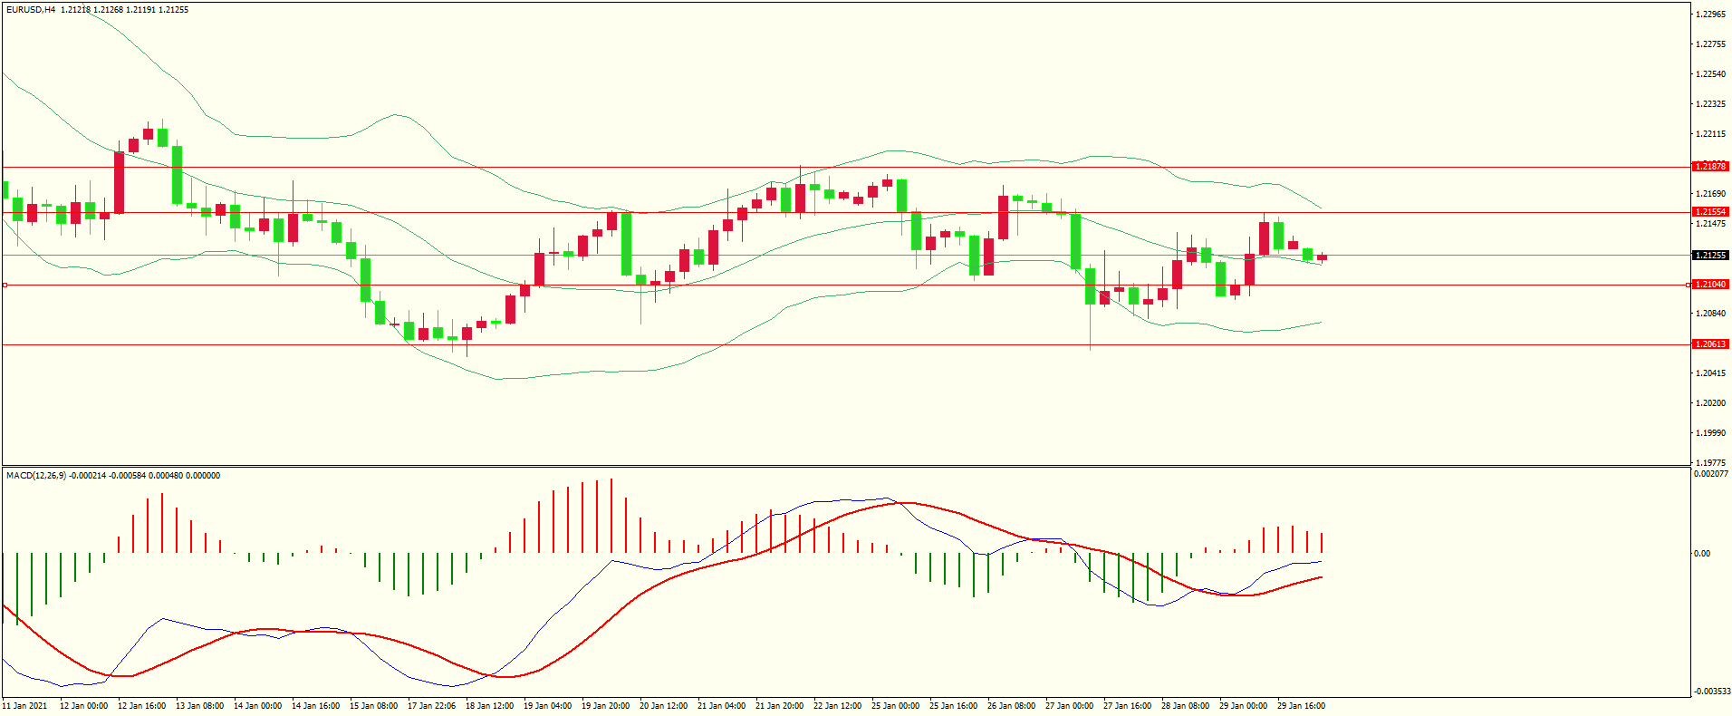
Task: Click the 29 Jan 16:00 time label
Action: tap(1301, 706)
